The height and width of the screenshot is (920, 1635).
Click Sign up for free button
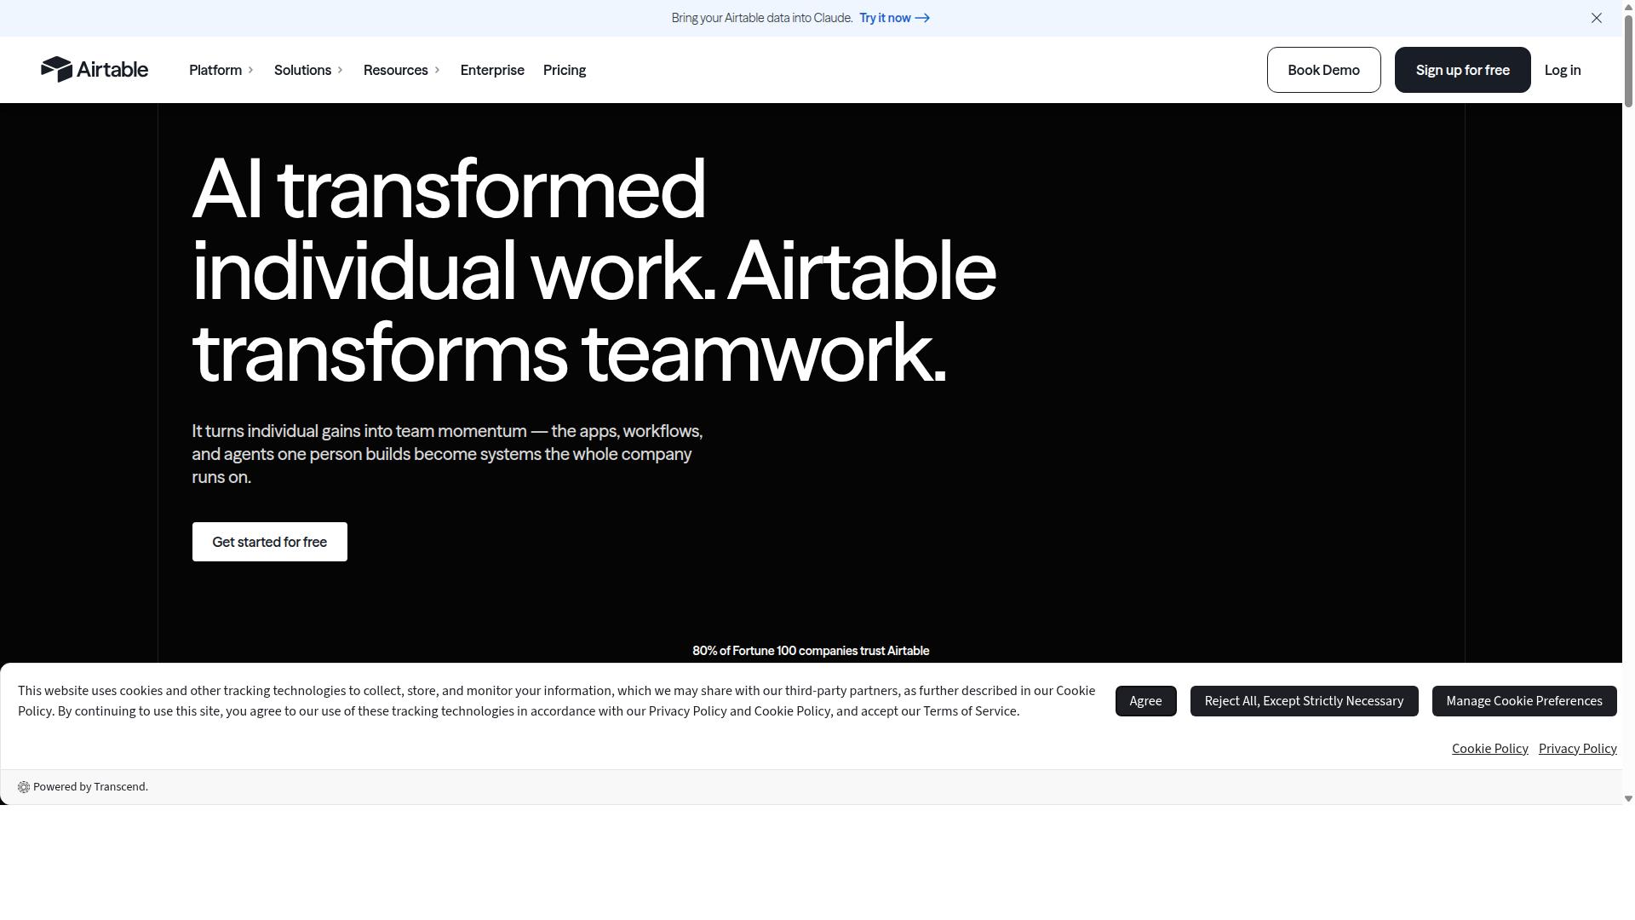click(1462, 70)
